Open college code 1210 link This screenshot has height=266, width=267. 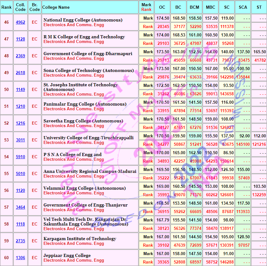pos(21,107)
